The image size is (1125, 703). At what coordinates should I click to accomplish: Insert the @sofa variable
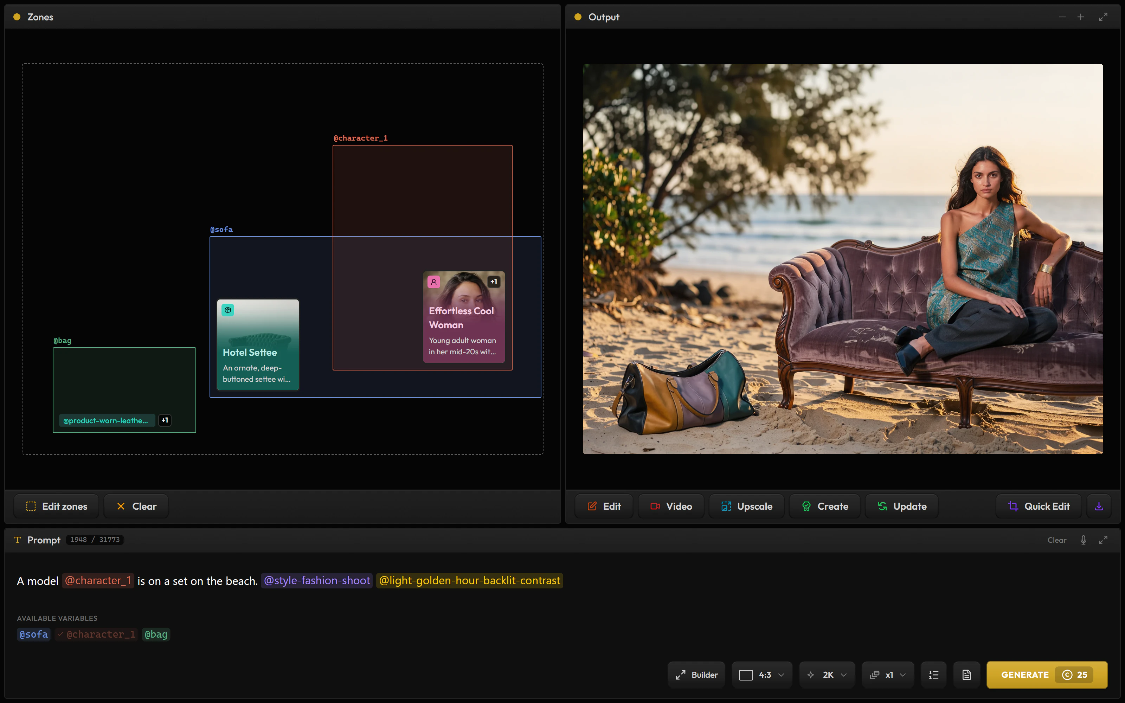tap(33, 634)
